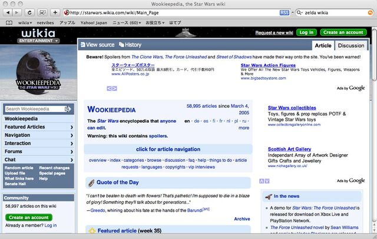
Task: Show previous top ad with left arrow
Action: pyautogui.click(x=109, y=88)
